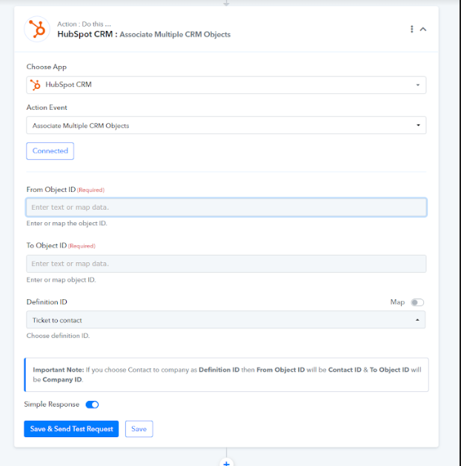Open the Action Event dropdown

[x=226, y=125]
